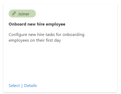Click the word 'Onboard' in the heading
The height and width of the screenshot is (94, 121).
point(18,24)
